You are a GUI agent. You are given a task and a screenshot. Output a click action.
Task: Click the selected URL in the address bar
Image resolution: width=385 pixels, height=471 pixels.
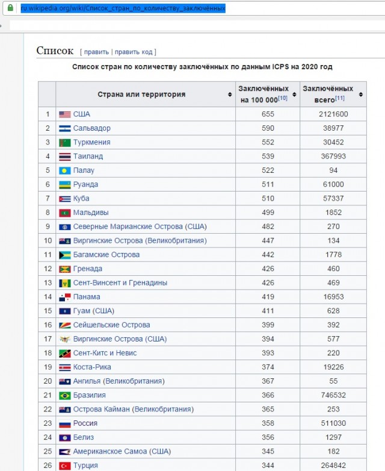pos(123,8)
